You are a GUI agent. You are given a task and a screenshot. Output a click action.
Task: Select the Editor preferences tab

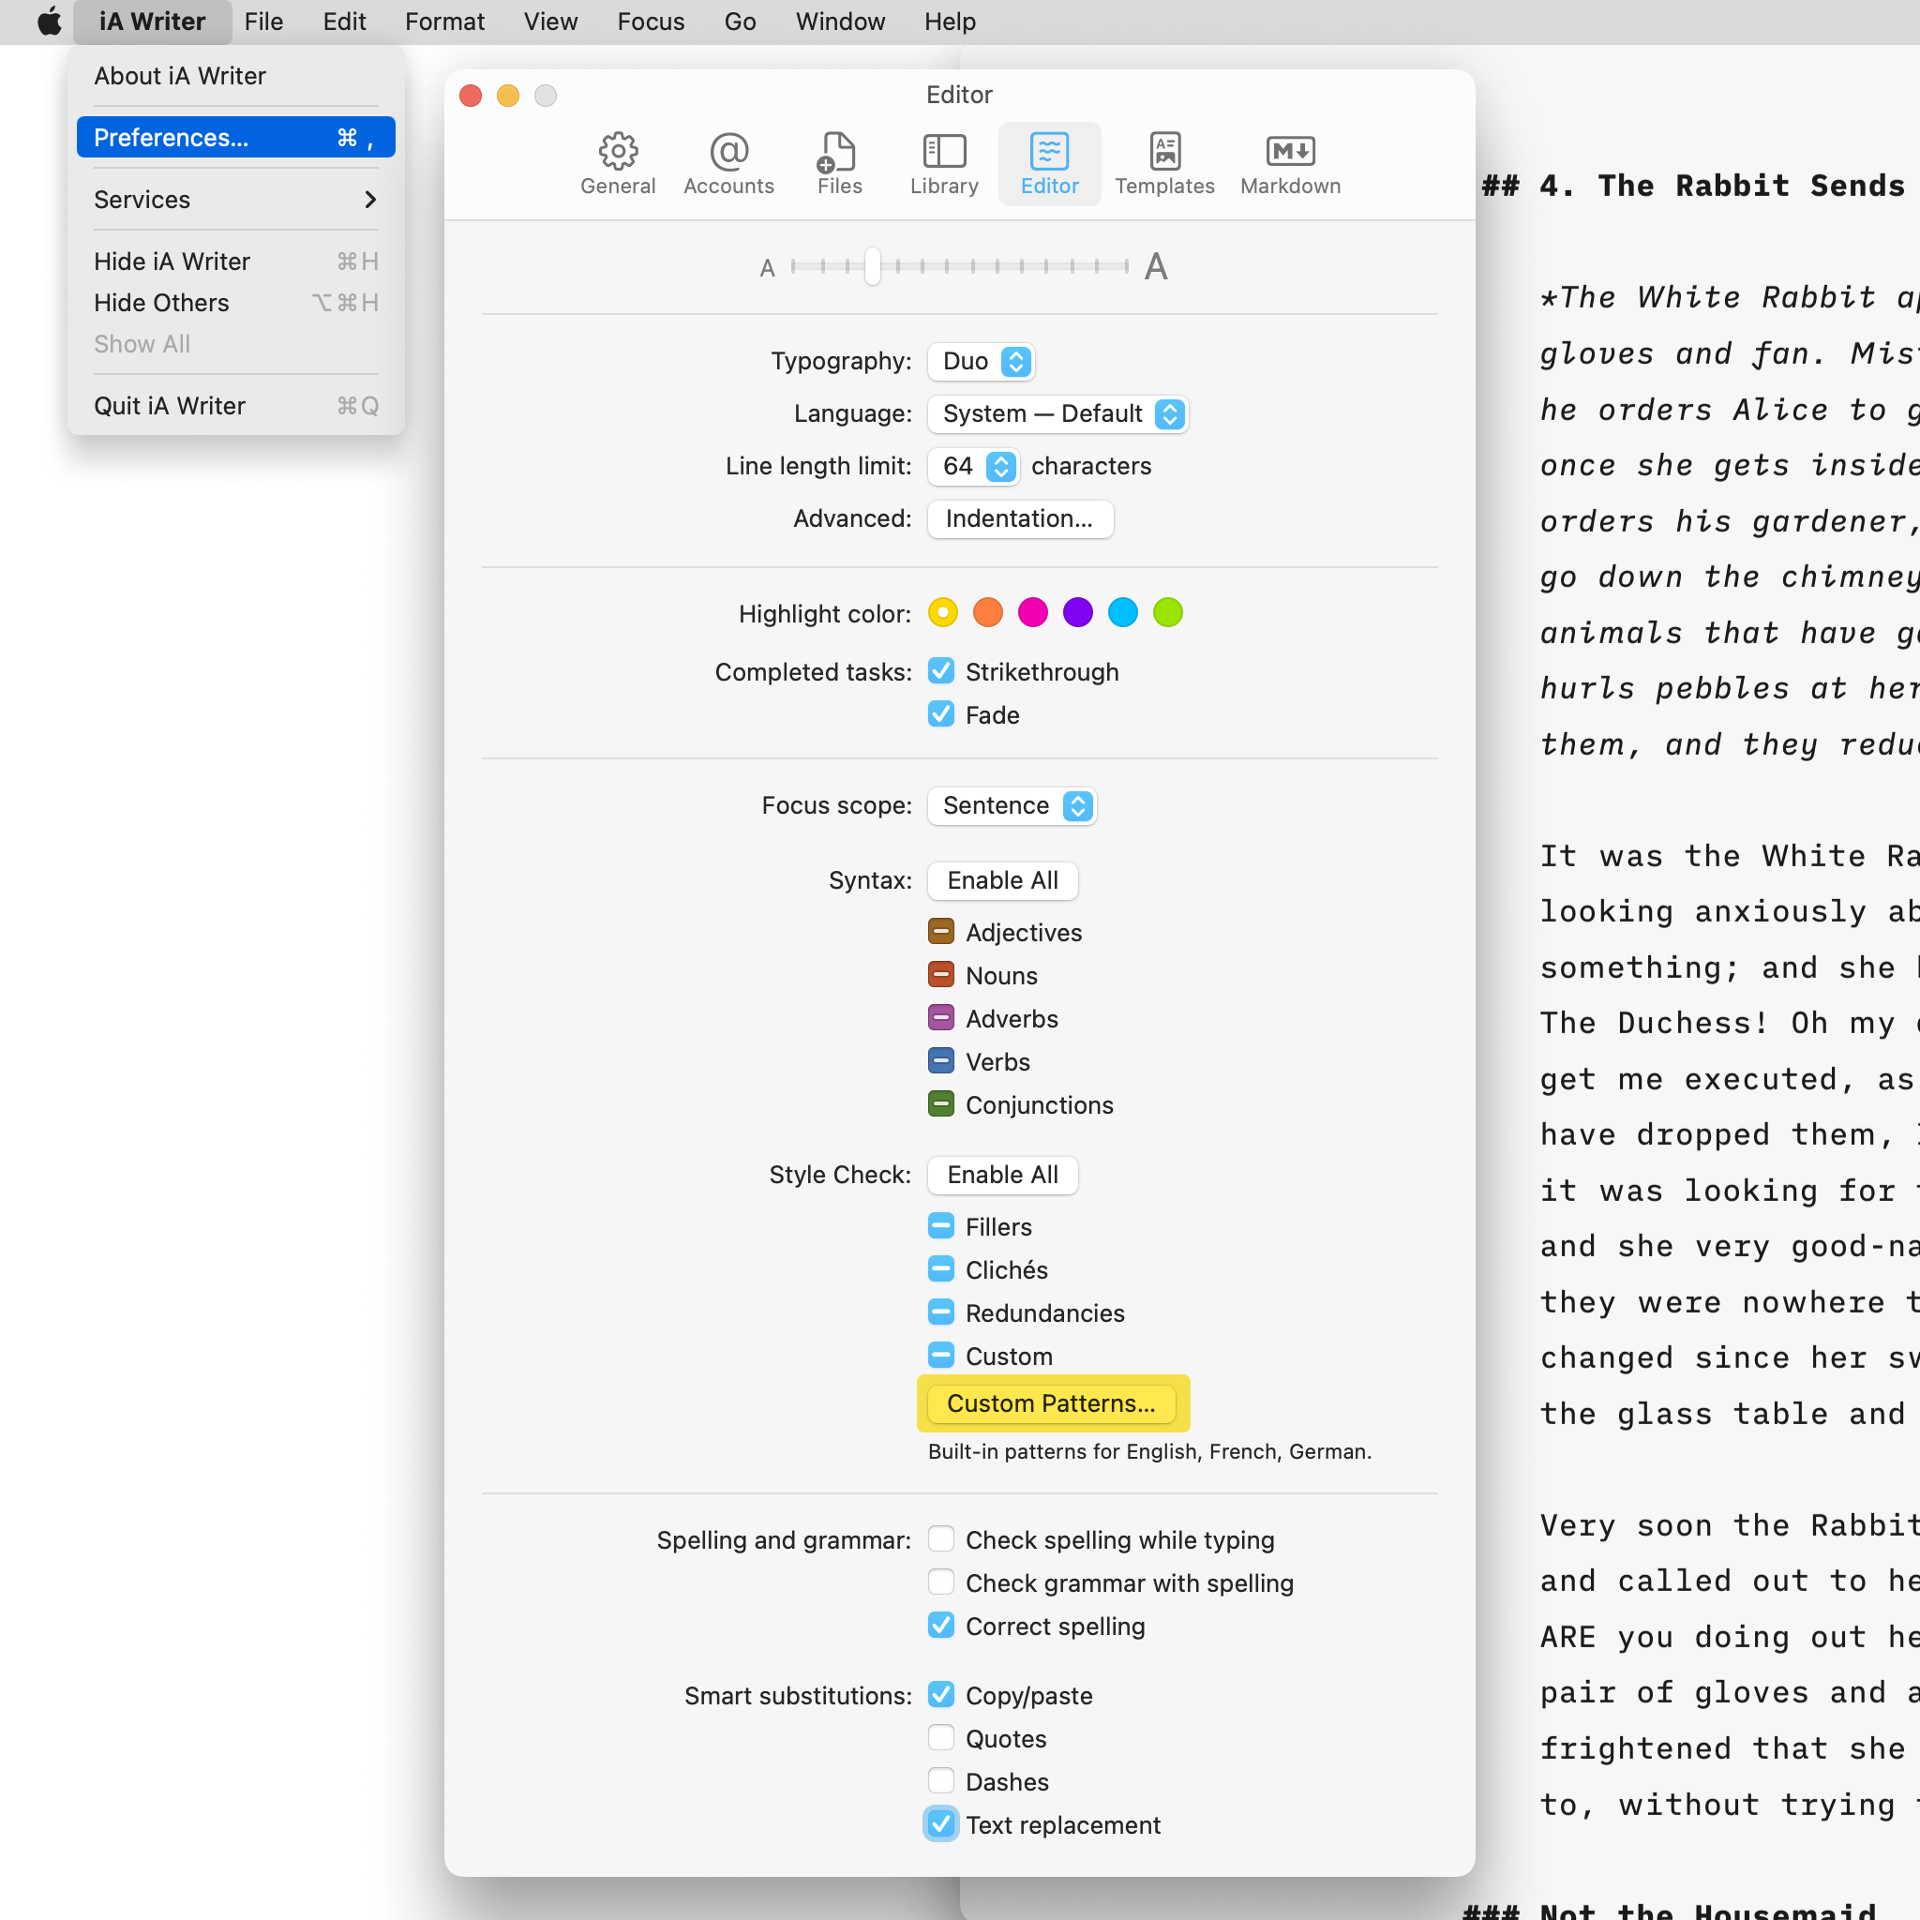point(1049,164)
